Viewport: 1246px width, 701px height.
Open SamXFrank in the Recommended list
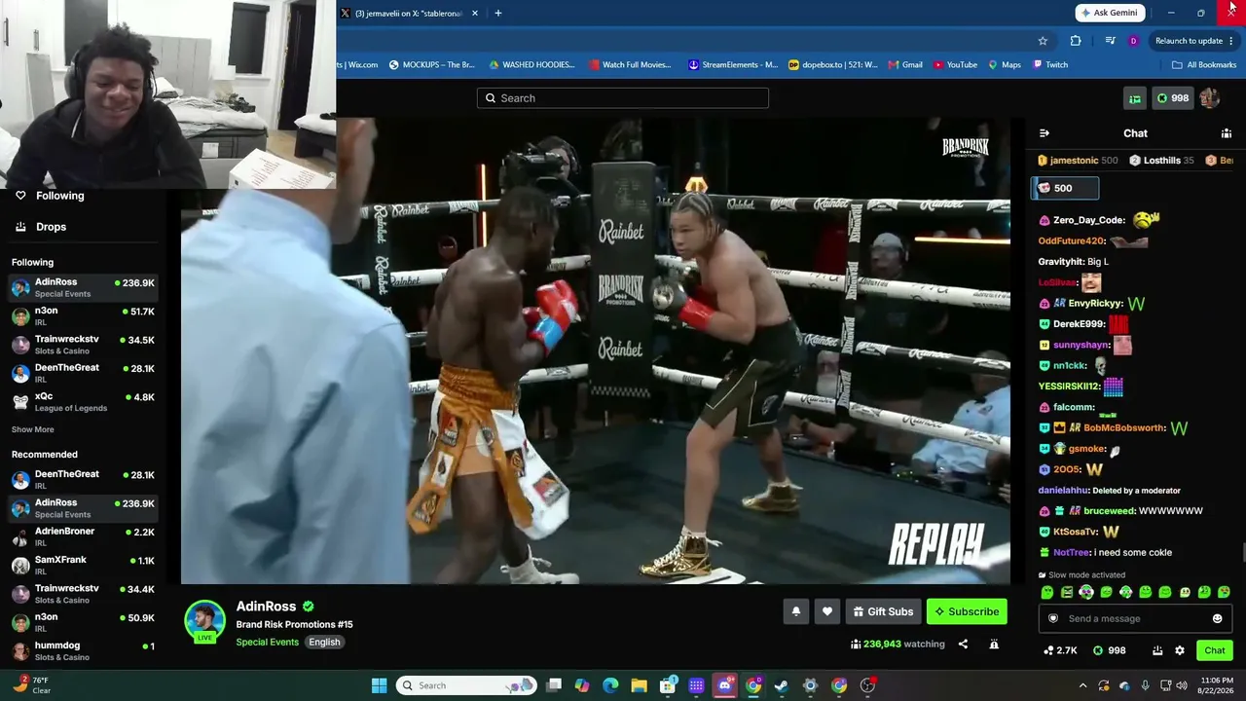coord(82,565)
